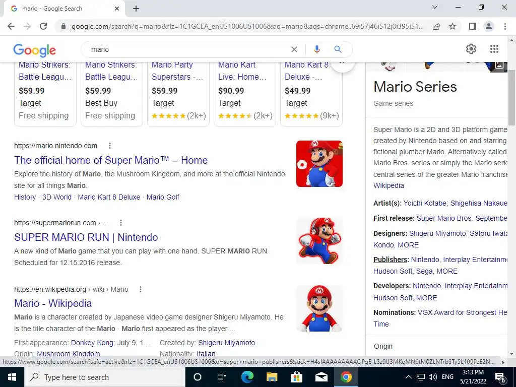Image resolution: width=516 pixels, height=387 pixels.
Task: Click the page vertical scrollbar
Action: (512, 98)
